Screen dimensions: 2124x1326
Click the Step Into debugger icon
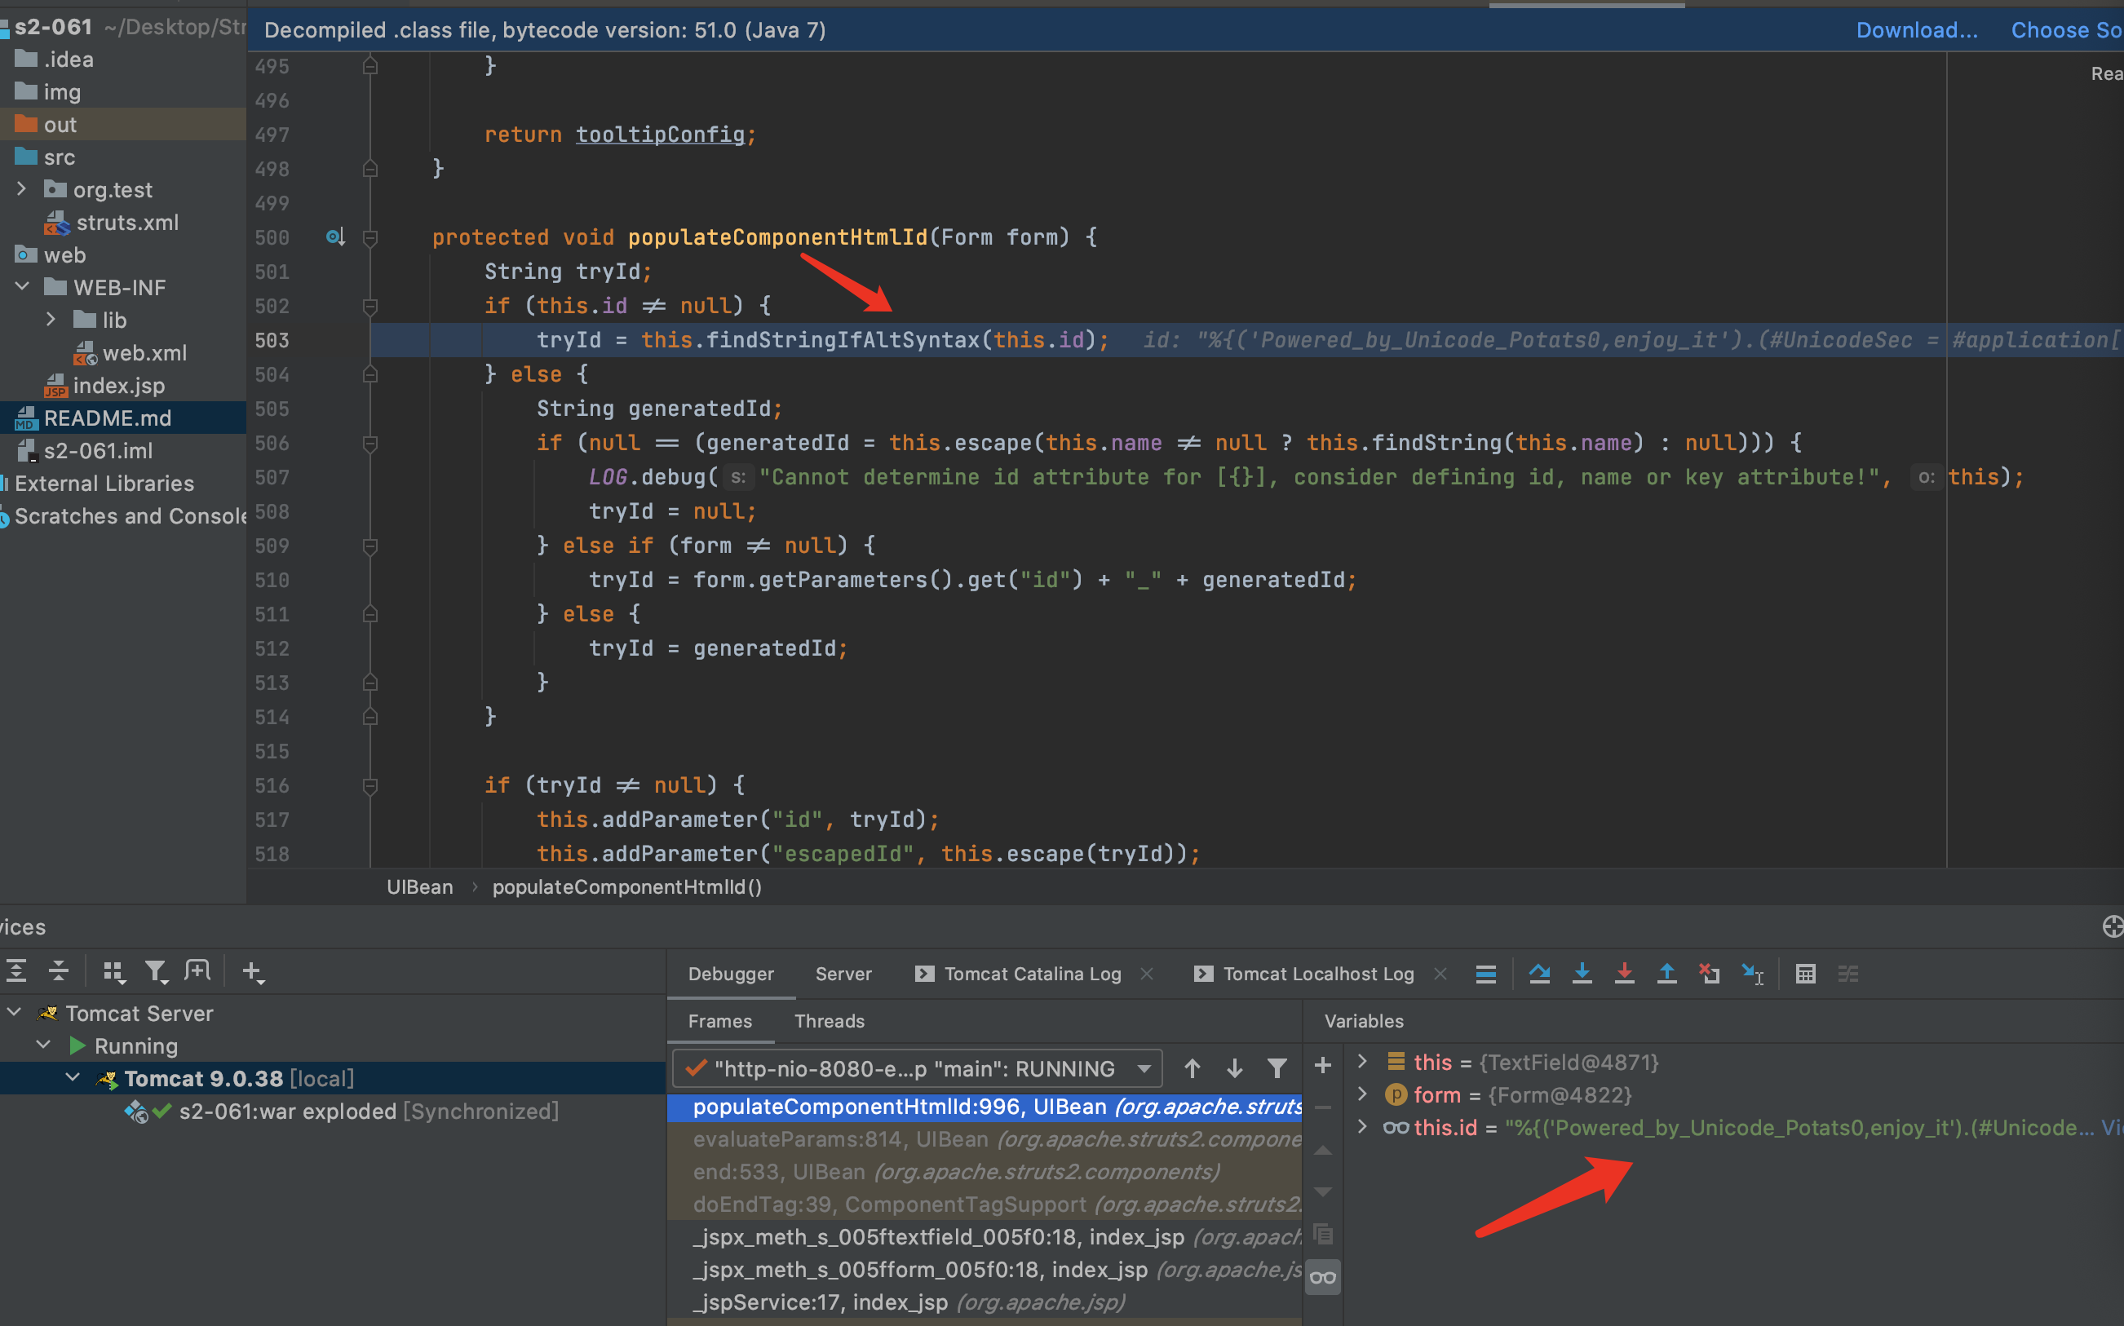click(x=1582, y=974)
